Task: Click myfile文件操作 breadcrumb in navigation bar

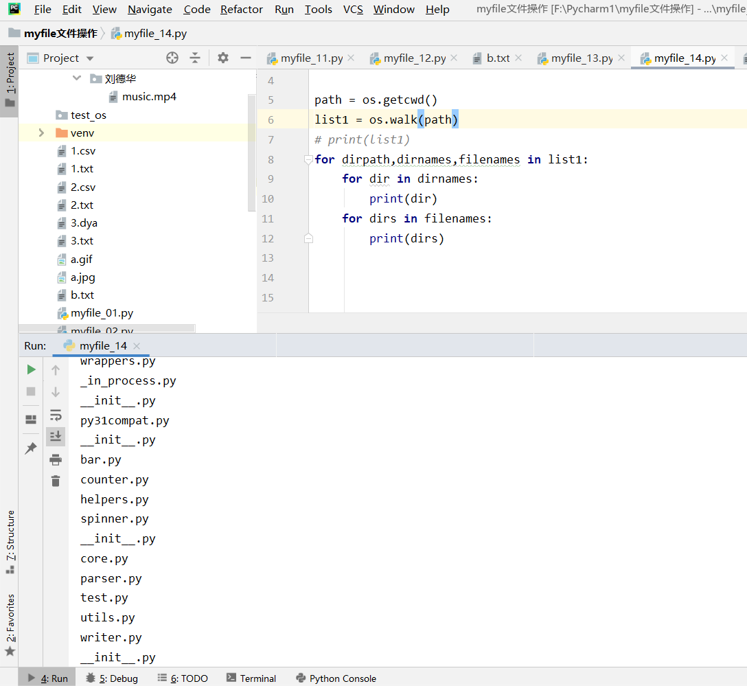Action: (x=54, y=34)
